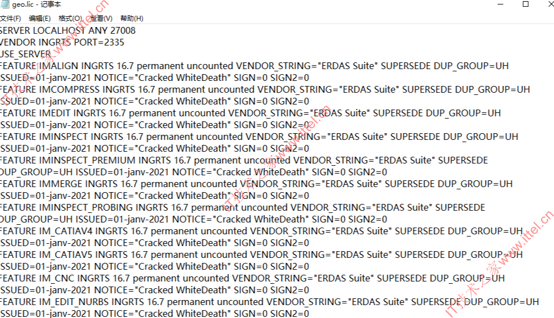Close the geo.lic Notepad window
Image resolution: width=554 pixels, height=318 pixels.
click(x=549, y=4)
